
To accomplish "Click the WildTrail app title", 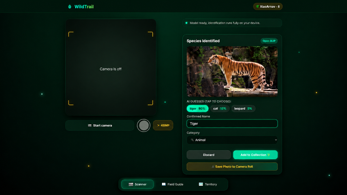I will pos(84,7).
